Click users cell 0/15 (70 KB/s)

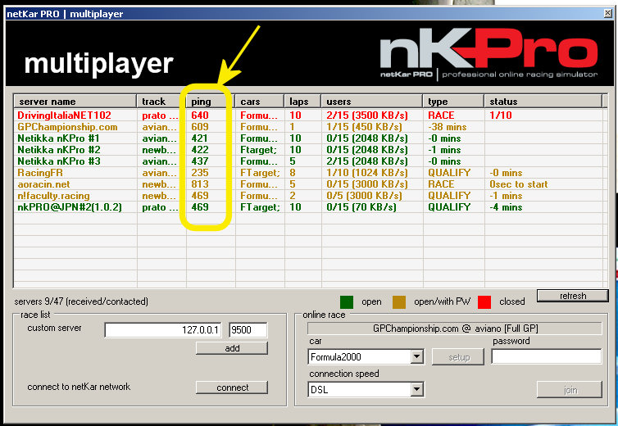click(361, 207)
